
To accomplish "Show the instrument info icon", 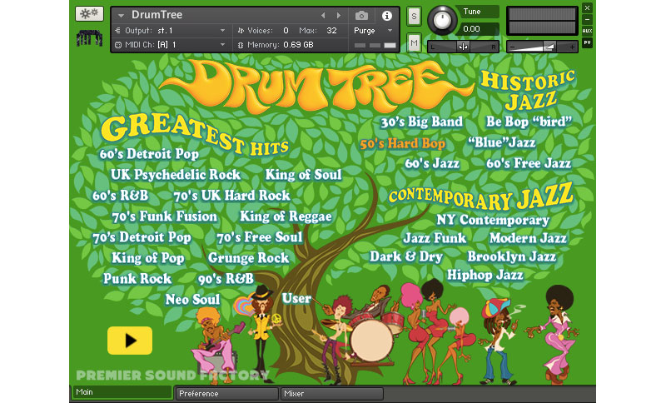I will pyautogui.click(x=386, y=16).
